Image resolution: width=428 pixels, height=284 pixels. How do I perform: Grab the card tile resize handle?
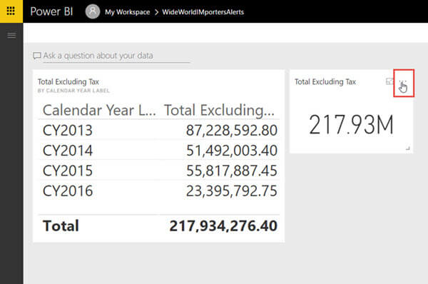coord(408,148)
